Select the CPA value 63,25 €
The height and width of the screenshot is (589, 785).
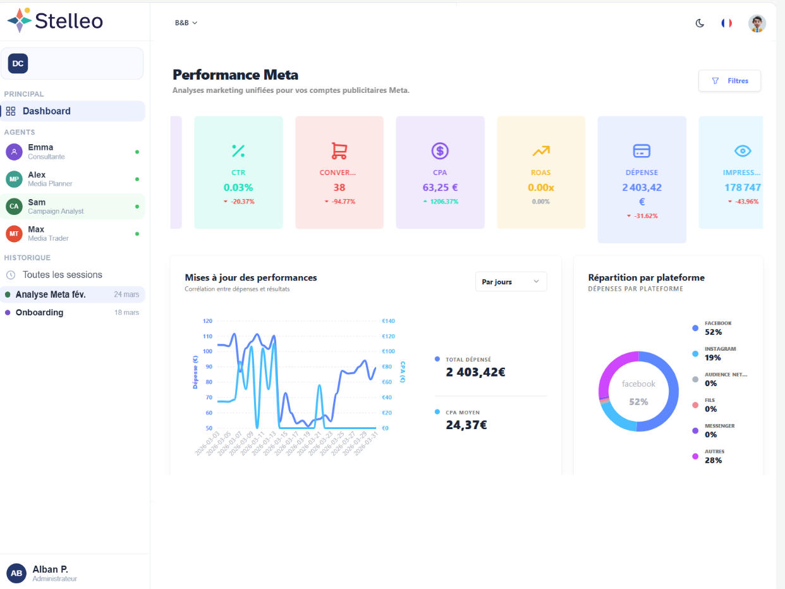440,188
